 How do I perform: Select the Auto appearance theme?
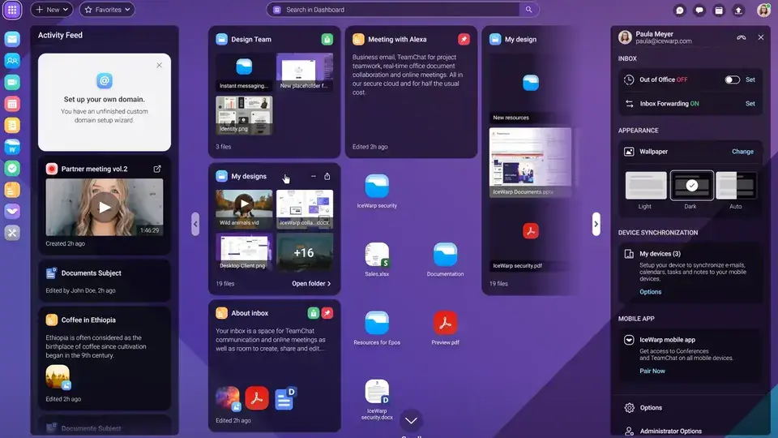tap(737, 186)
